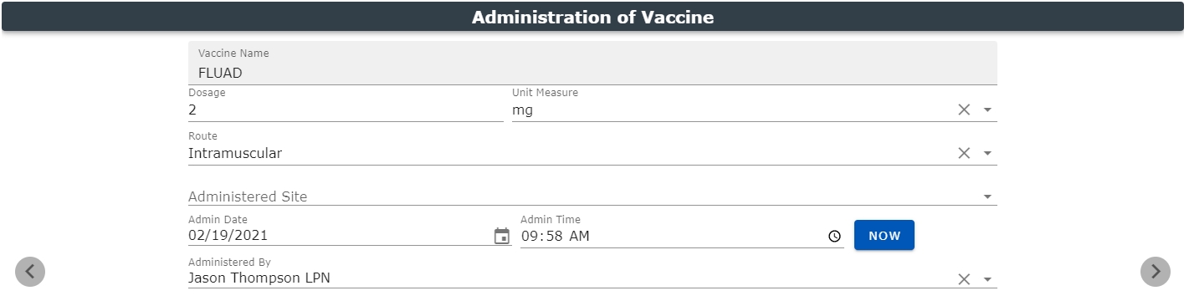Click the mg Unit Measure value

coord(522,110)
